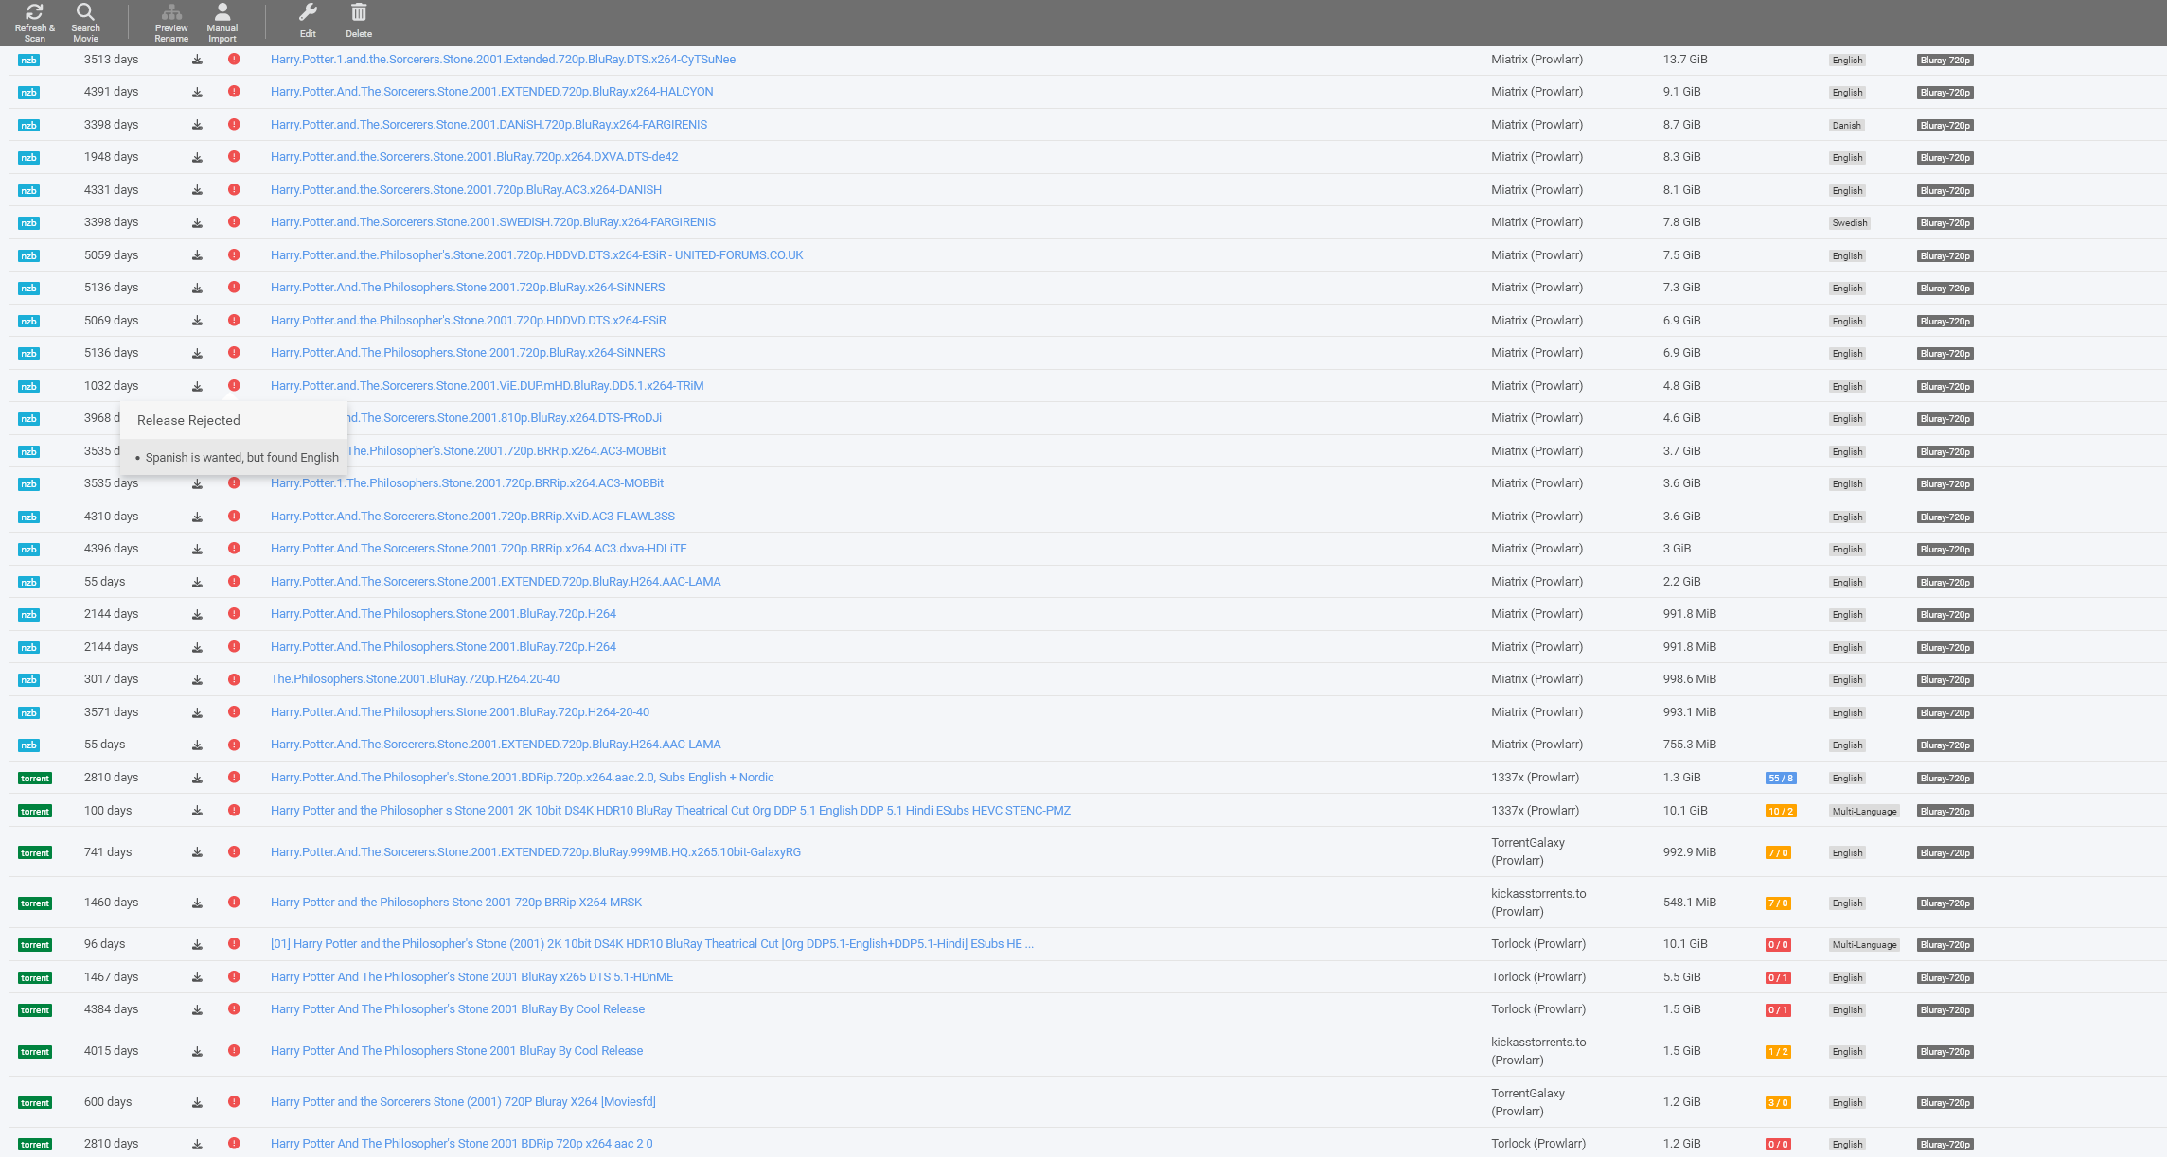This screenshot has height=1157, width=2167.
Task: Download the CyTSuNee extended release
Action: point(197,59)
